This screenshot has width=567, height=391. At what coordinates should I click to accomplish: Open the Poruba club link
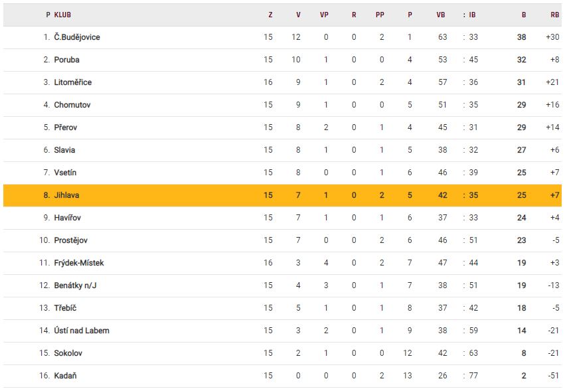(66, 60)
